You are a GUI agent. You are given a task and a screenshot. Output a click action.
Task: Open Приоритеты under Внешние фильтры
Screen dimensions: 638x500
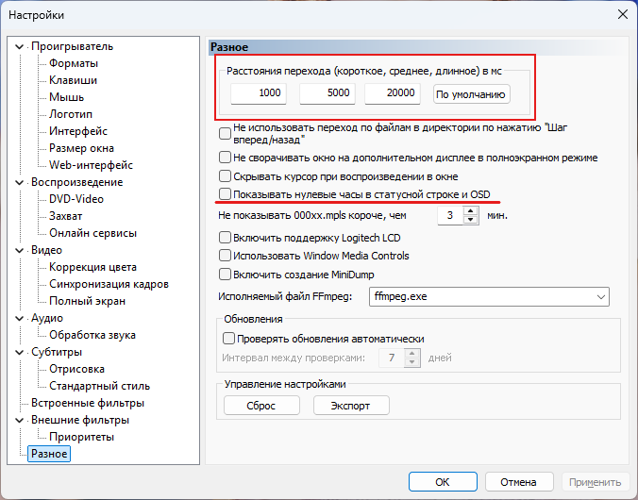pyautogui.click(x=81, y=437)
